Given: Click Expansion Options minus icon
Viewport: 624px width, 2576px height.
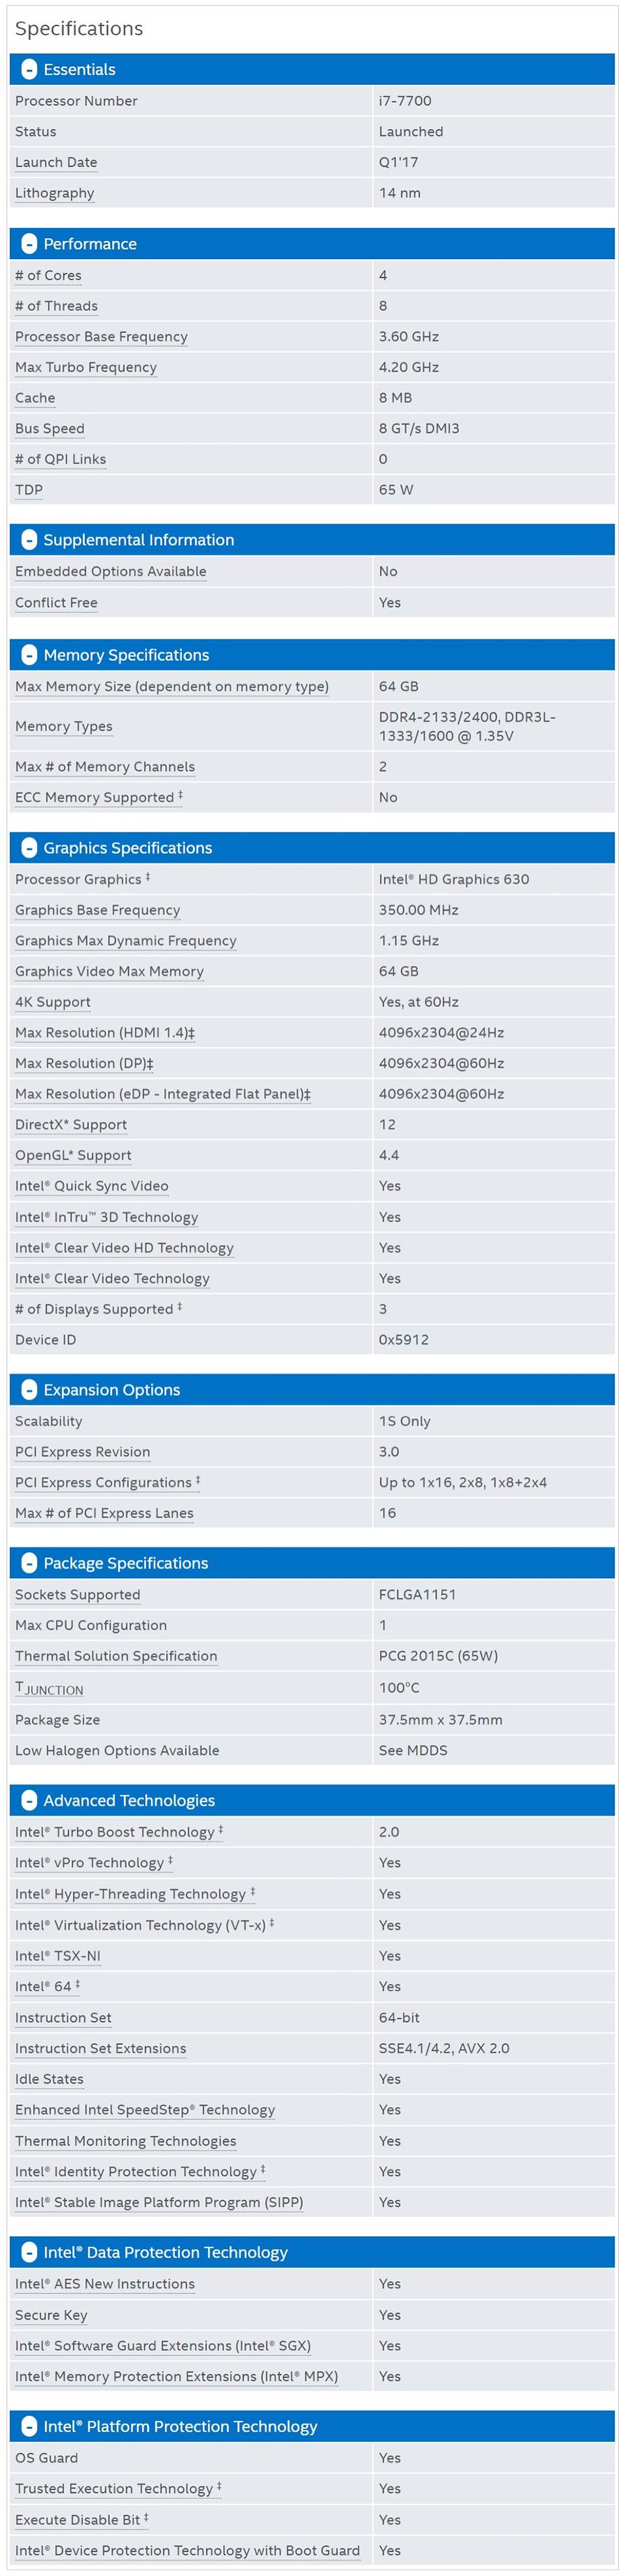Looking at the screenshot, I should point(29,1390).
